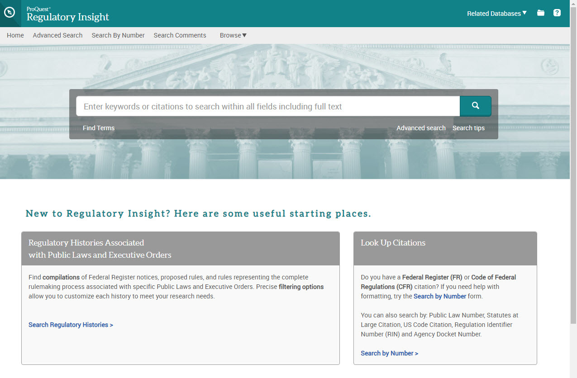The image size is (577, 378).
Task: View Search tips
Action: pyautogui.click(x=468, y=128)
